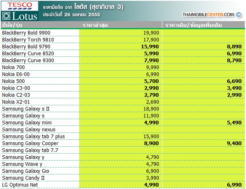Click the date text 26 เมษายน 2555

pyautogui.click(x=82, y=15)
